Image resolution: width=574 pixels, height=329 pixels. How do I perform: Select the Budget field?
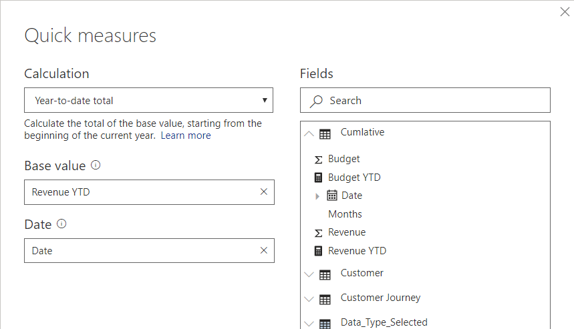[x=343, y=159]
